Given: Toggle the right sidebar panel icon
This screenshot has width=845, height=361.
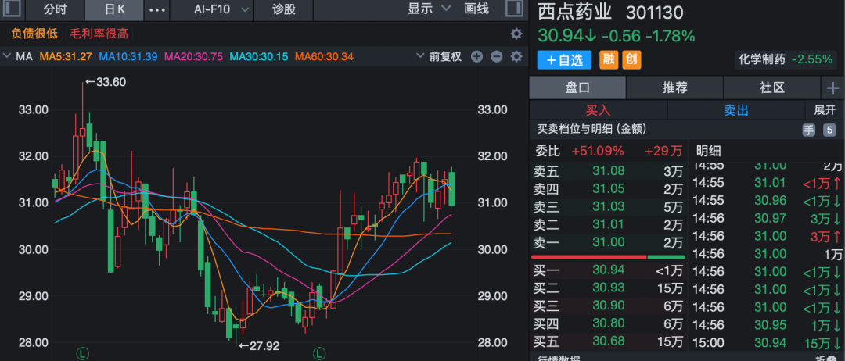Looking at the screenshot, I should point(513,9).
